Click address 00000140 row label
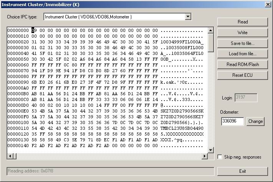The width and height of the screenshot is (273, 182). click(18, 146)
